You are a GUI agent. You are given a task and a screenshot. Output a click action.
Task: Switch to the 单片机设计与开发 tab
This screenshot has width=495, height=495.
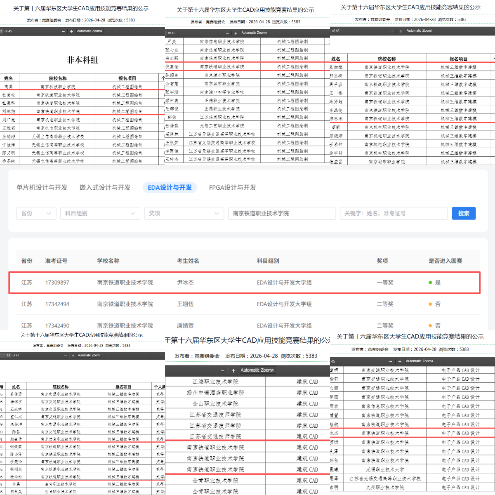(x=42, y=188)
